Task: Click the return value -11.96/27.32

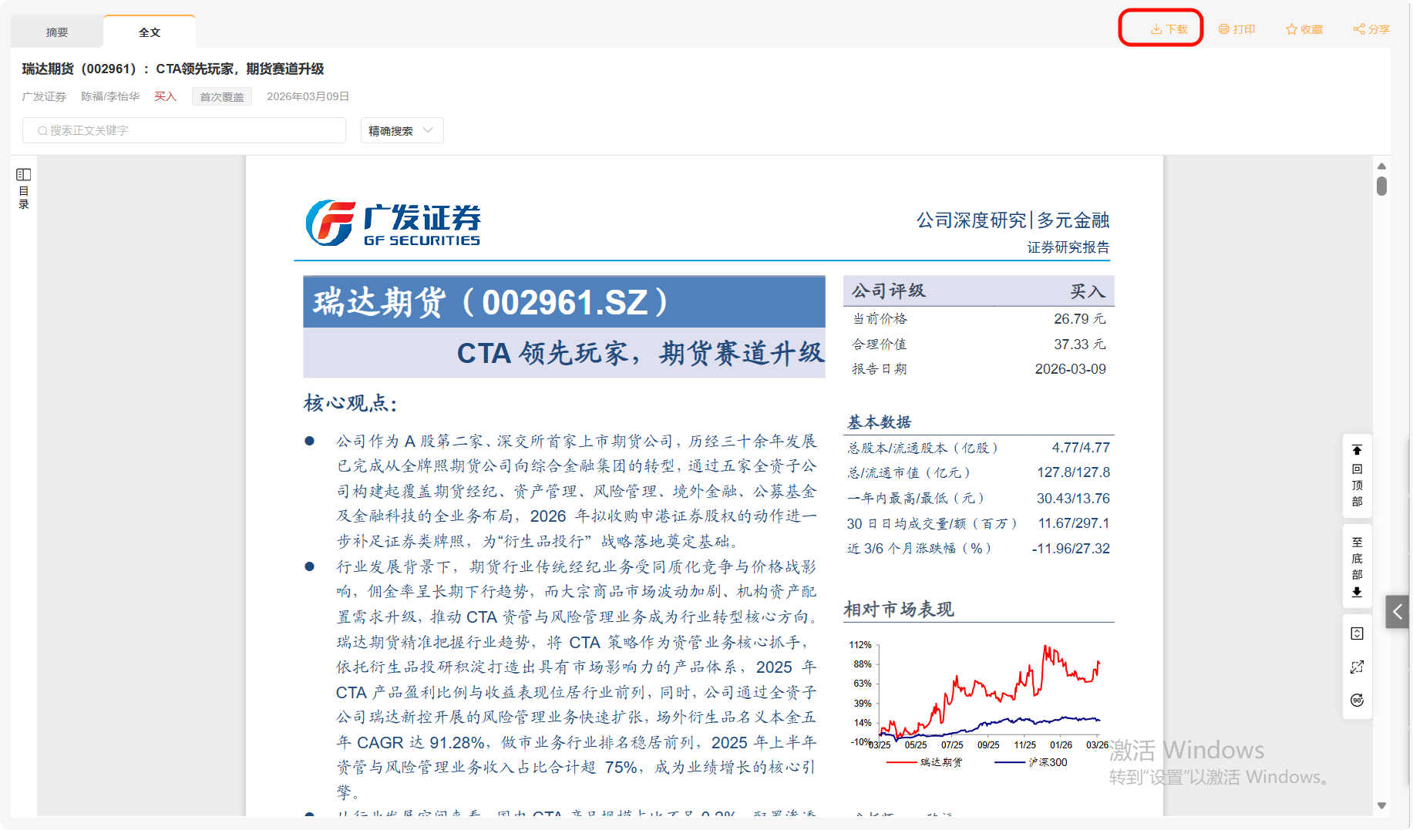Action: point(1072,549)
